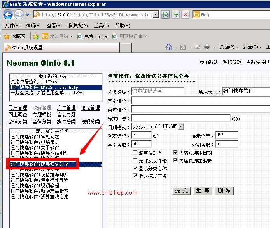The width and height of the screenshot is (270, 228).
Task: Click the browser Back arrow button
Action: 8,14
